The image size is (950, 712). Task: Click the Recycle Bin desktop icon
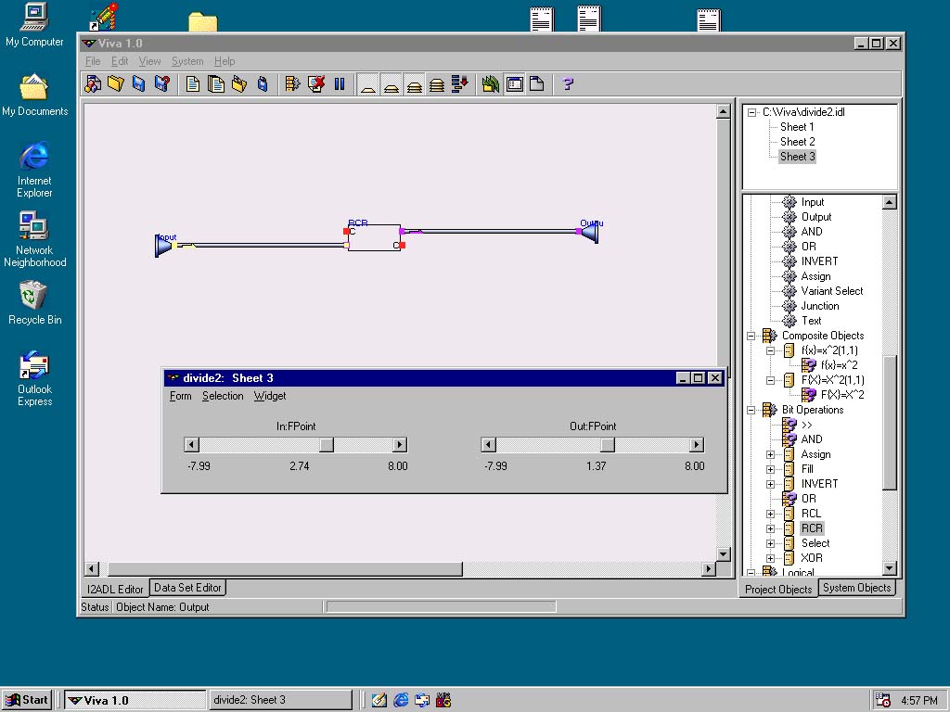[x=34, y=296]
